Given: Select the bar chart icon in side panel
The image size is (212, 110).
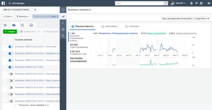Looking at the screenshot, I should click(63, 16).
